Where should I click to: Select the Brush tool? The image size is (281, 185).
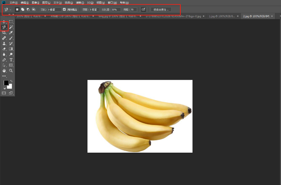point(11,38)
